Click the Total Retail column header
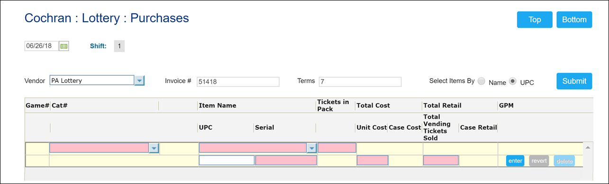609x184 pixels. pos(442,105)
